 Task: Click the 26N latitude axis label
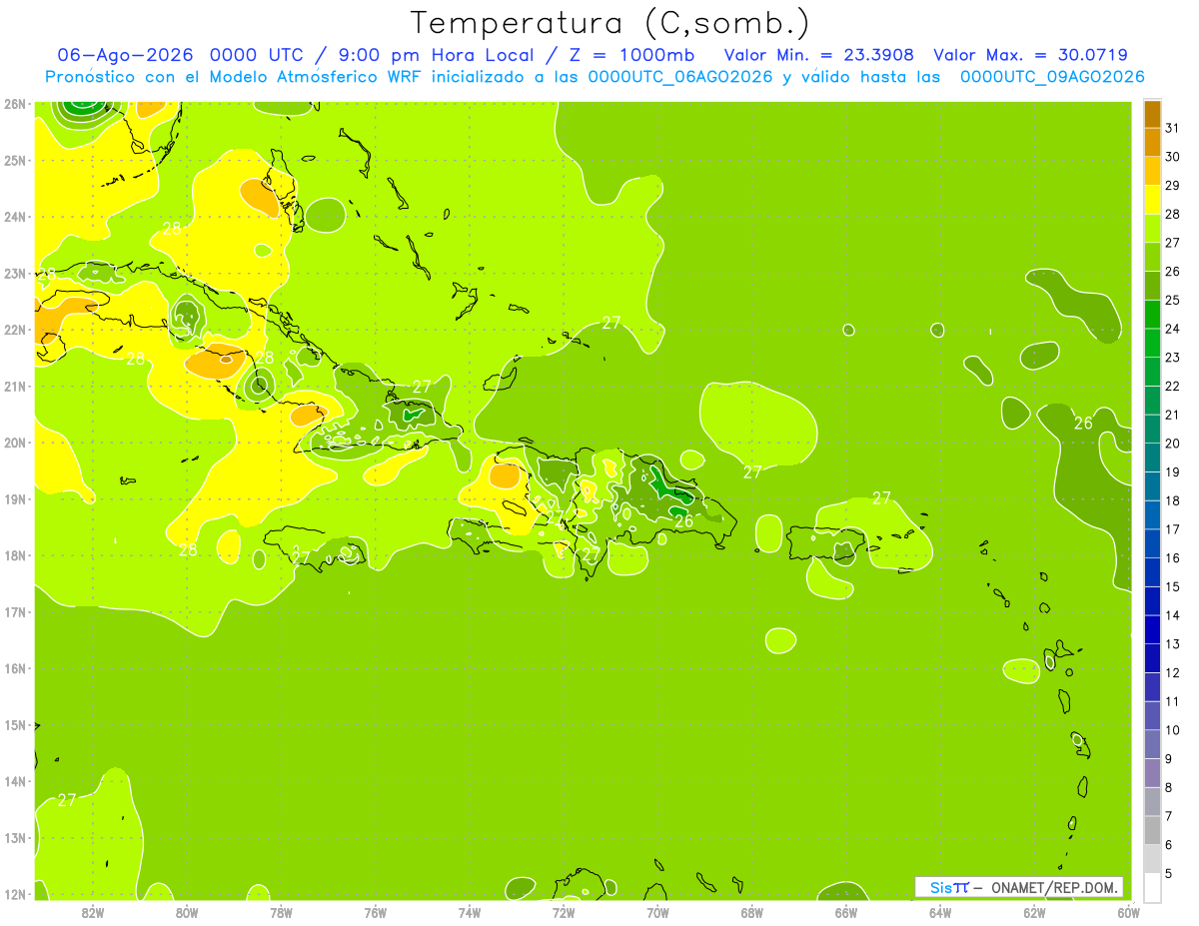[x=15, y=104]
